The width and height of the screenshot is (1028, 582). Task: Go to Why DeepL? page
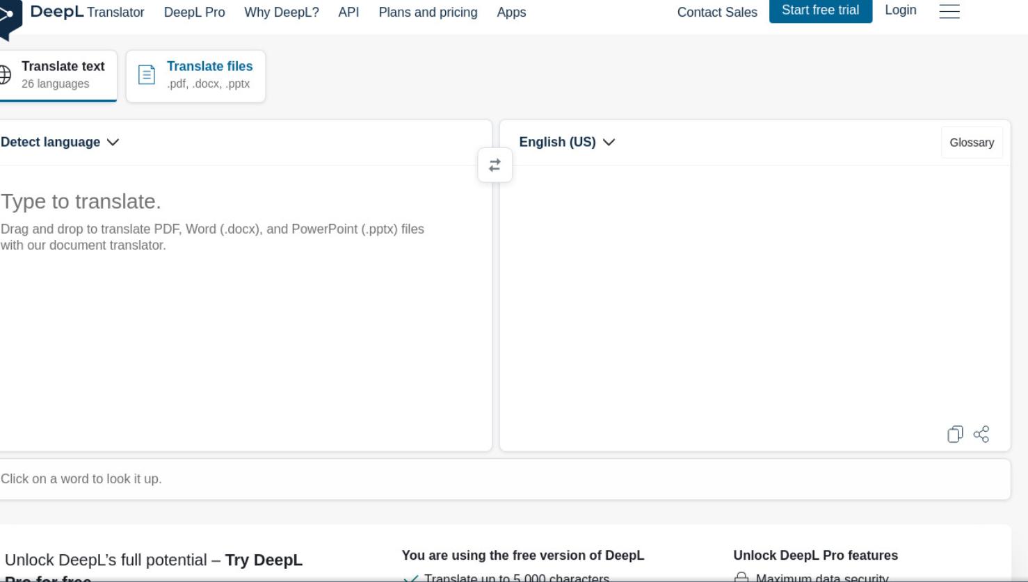(x=282, y=13)
